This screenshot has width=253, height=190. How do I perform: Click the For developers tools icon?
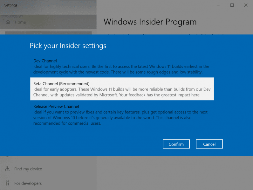point(7,183)
